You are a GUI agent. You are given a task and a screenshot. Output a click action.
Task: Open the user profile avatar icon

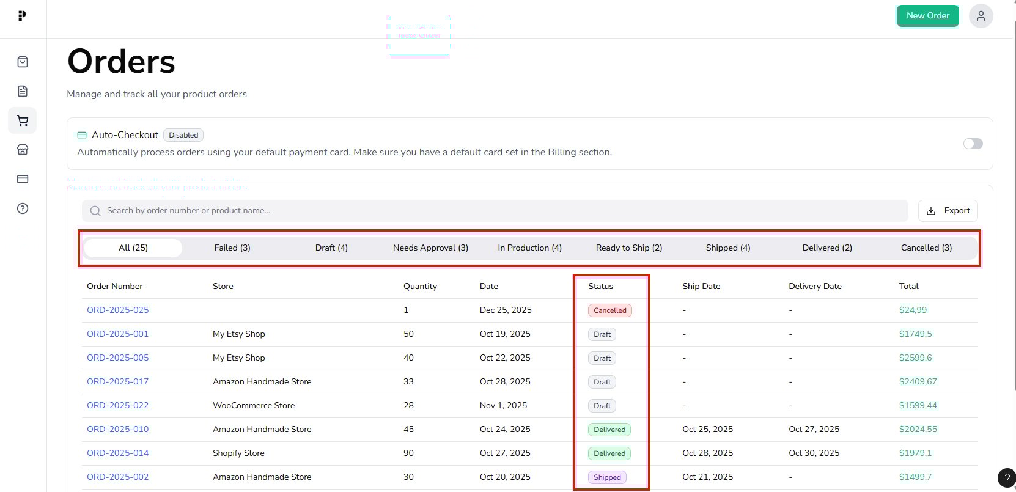click(x=981, y=16)
